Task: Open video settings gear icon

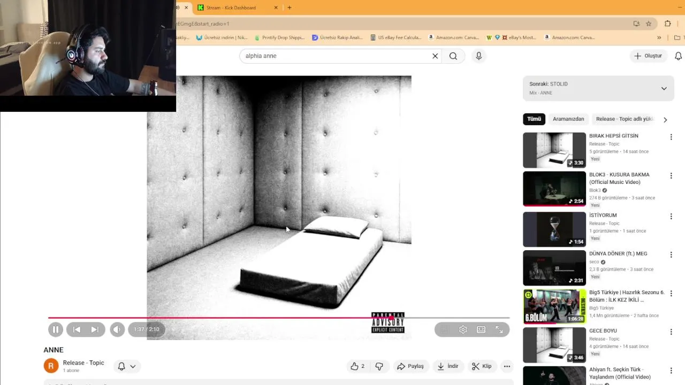Action: [x=463, y=329]
